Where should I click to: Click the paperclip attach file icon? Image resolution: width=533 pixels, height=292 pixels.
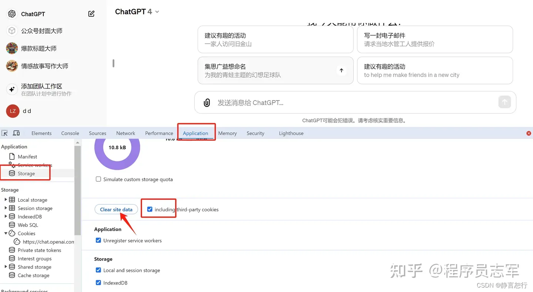207,103
